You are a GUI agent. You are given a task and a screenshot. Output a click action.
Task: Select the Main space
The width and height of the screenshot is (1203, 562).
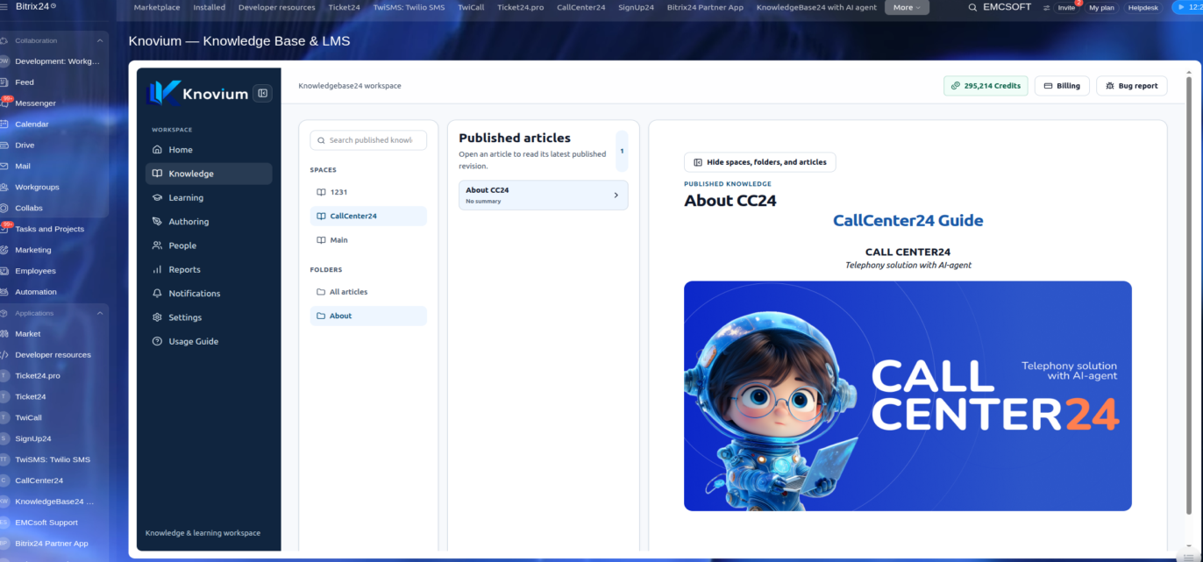368,240
